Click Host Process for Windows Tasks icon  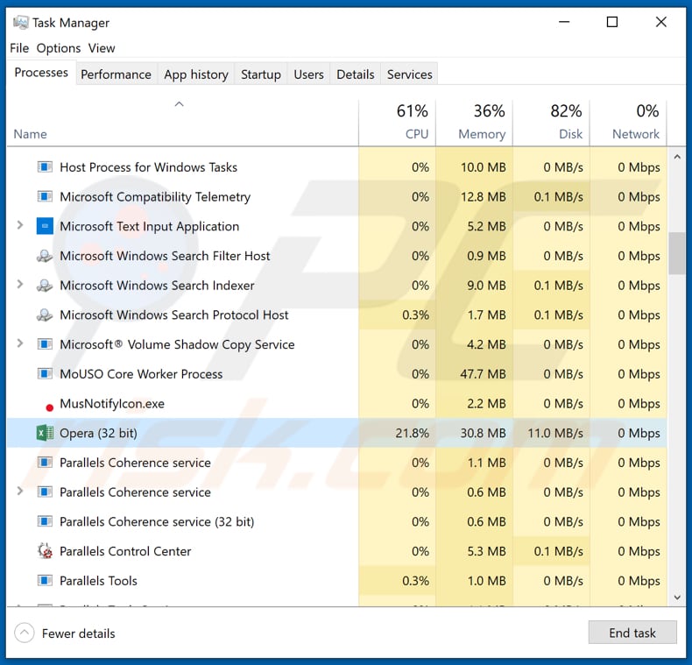tap(45, 167)
